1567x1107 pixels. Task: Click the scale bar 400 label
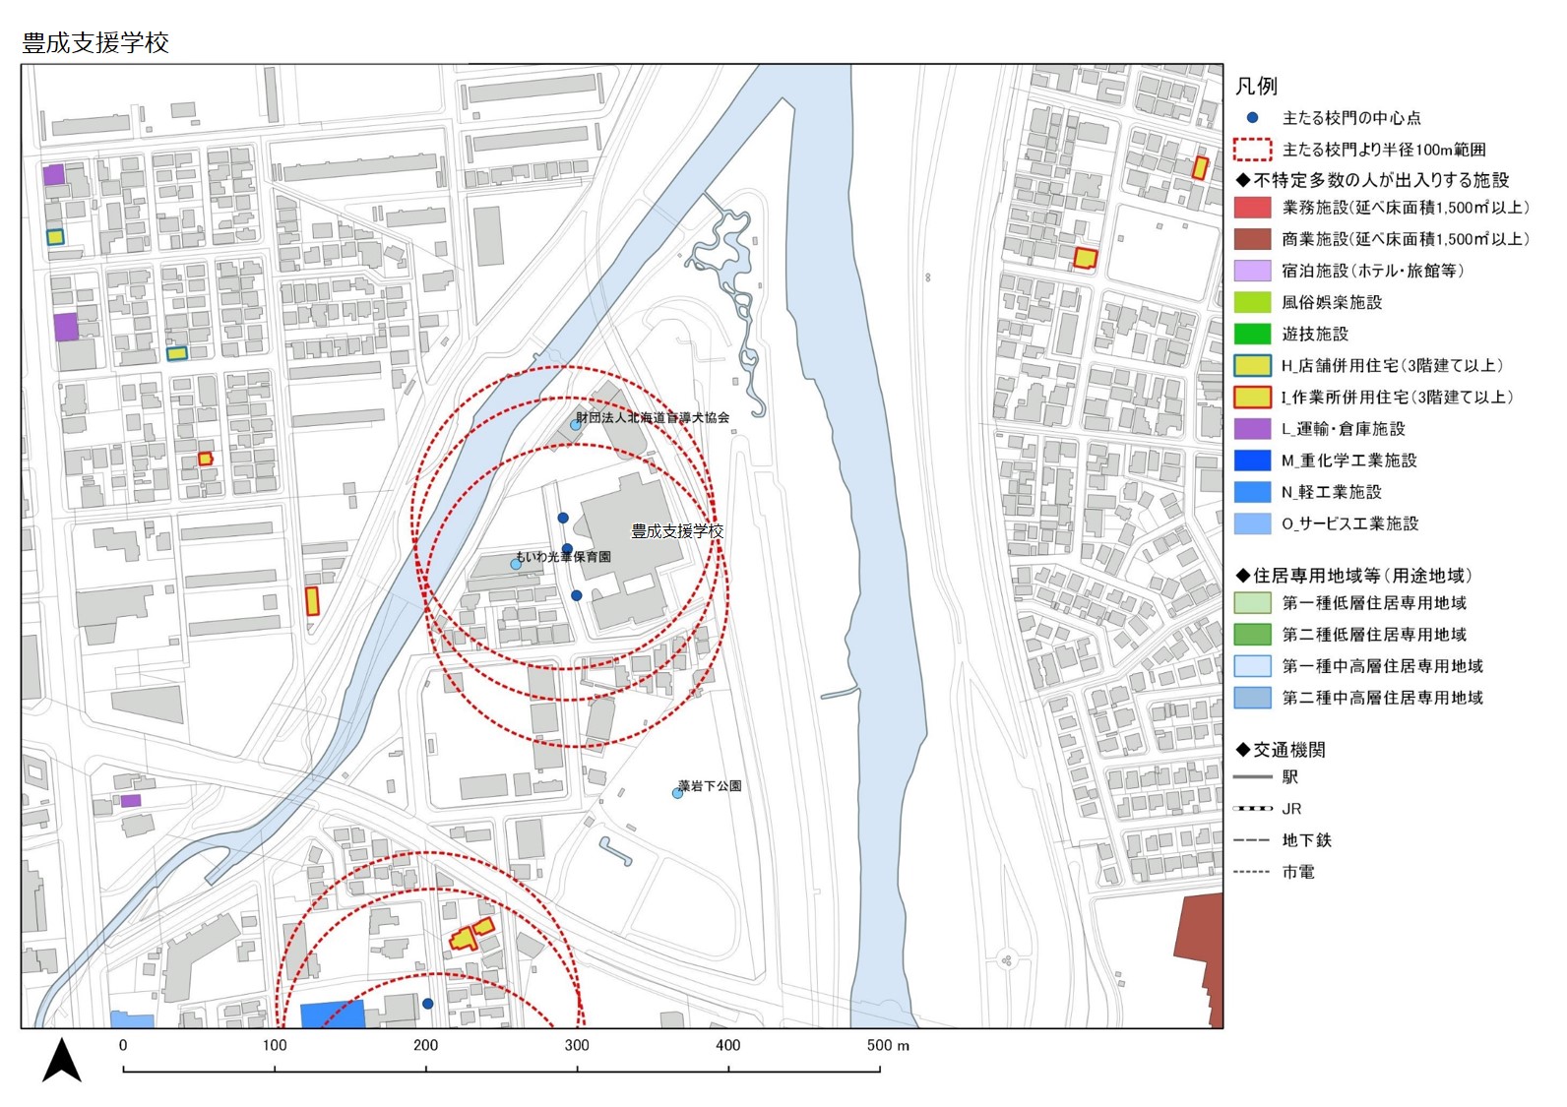pos(728,1045)
